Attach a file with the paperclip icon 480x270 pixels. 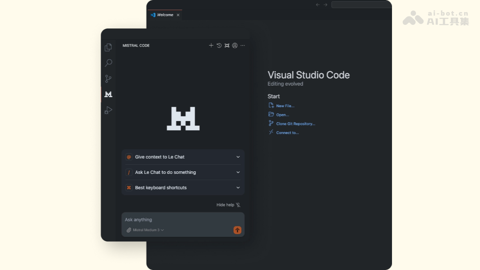(128, 230)
